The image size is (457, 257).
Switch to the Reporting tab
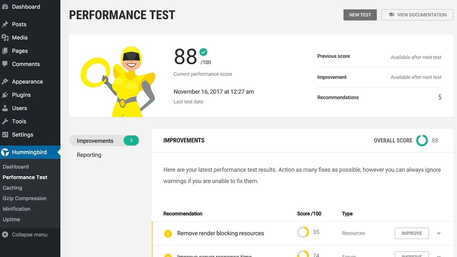point(89,155)
